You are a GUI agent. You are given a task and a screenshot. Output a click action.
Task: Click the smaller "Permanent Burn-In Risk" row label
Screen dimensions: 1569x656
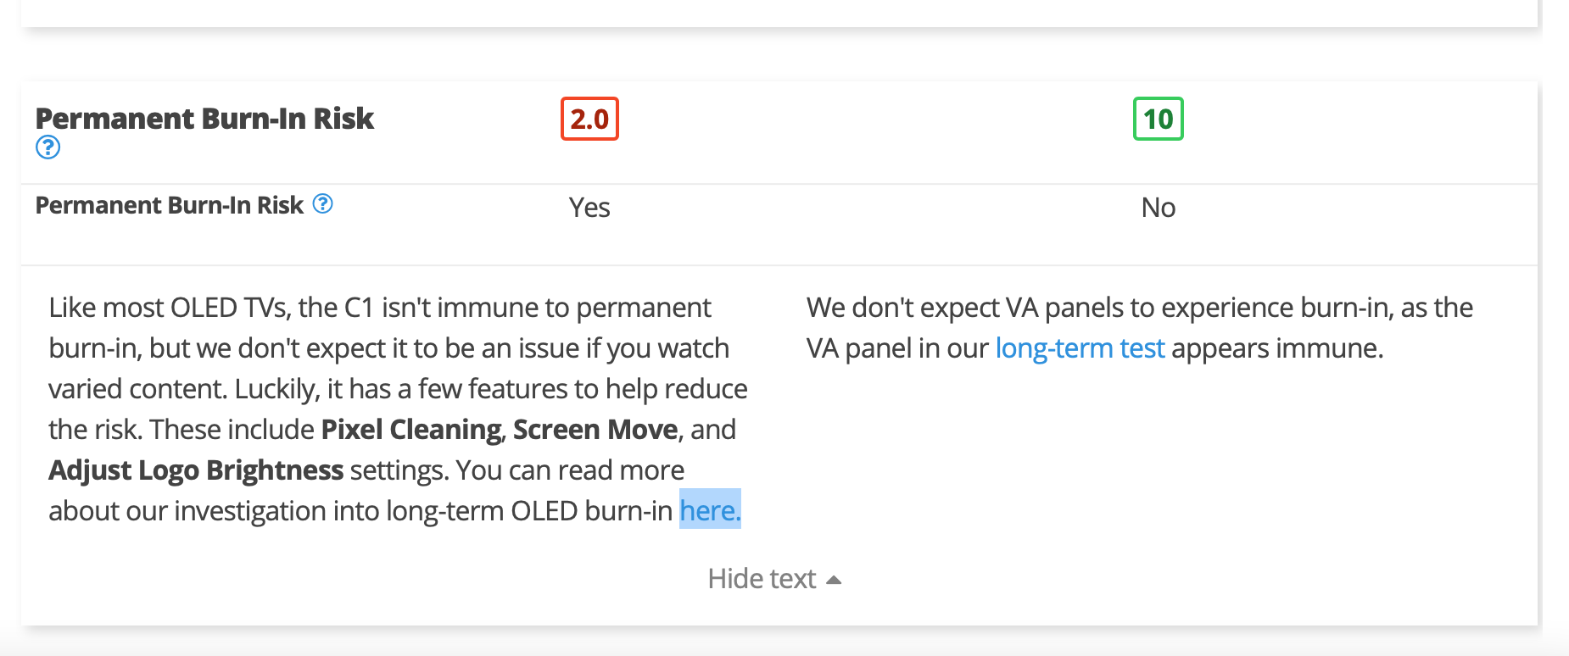point(169,205)
